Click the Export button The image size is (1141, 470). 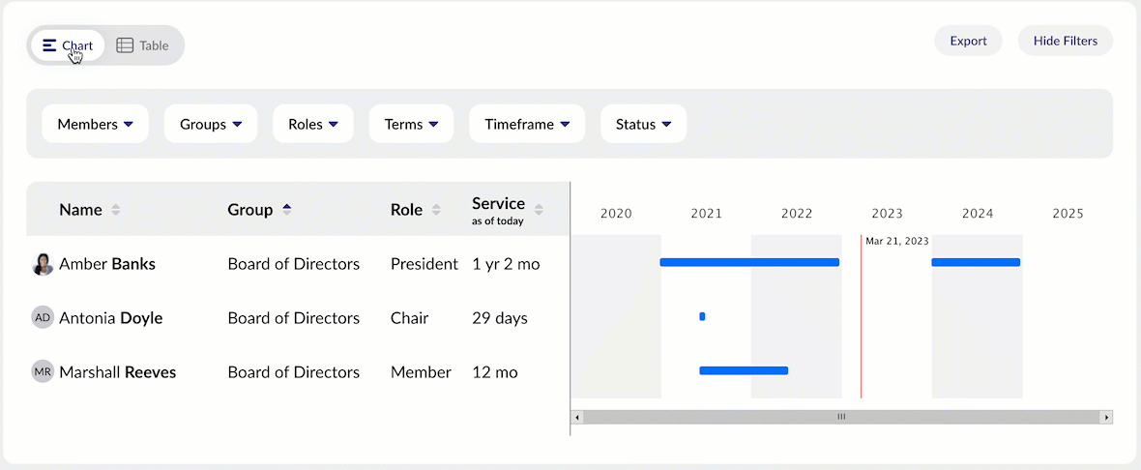(x=968, y=41)
